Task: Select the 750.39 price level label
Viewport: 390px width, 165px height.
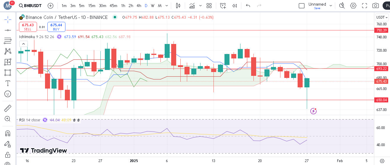Action: pyautogui.click(x=381, y=30)
